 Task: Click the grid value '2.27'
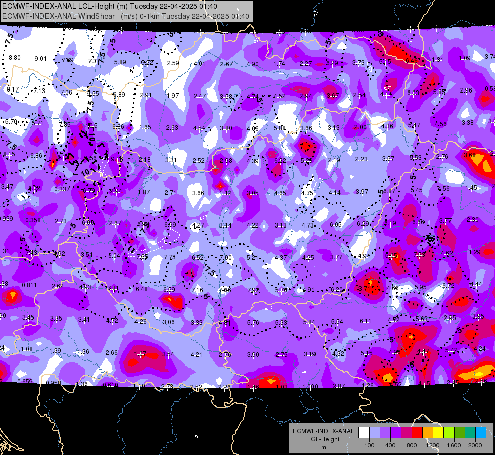tap(306, 64)
